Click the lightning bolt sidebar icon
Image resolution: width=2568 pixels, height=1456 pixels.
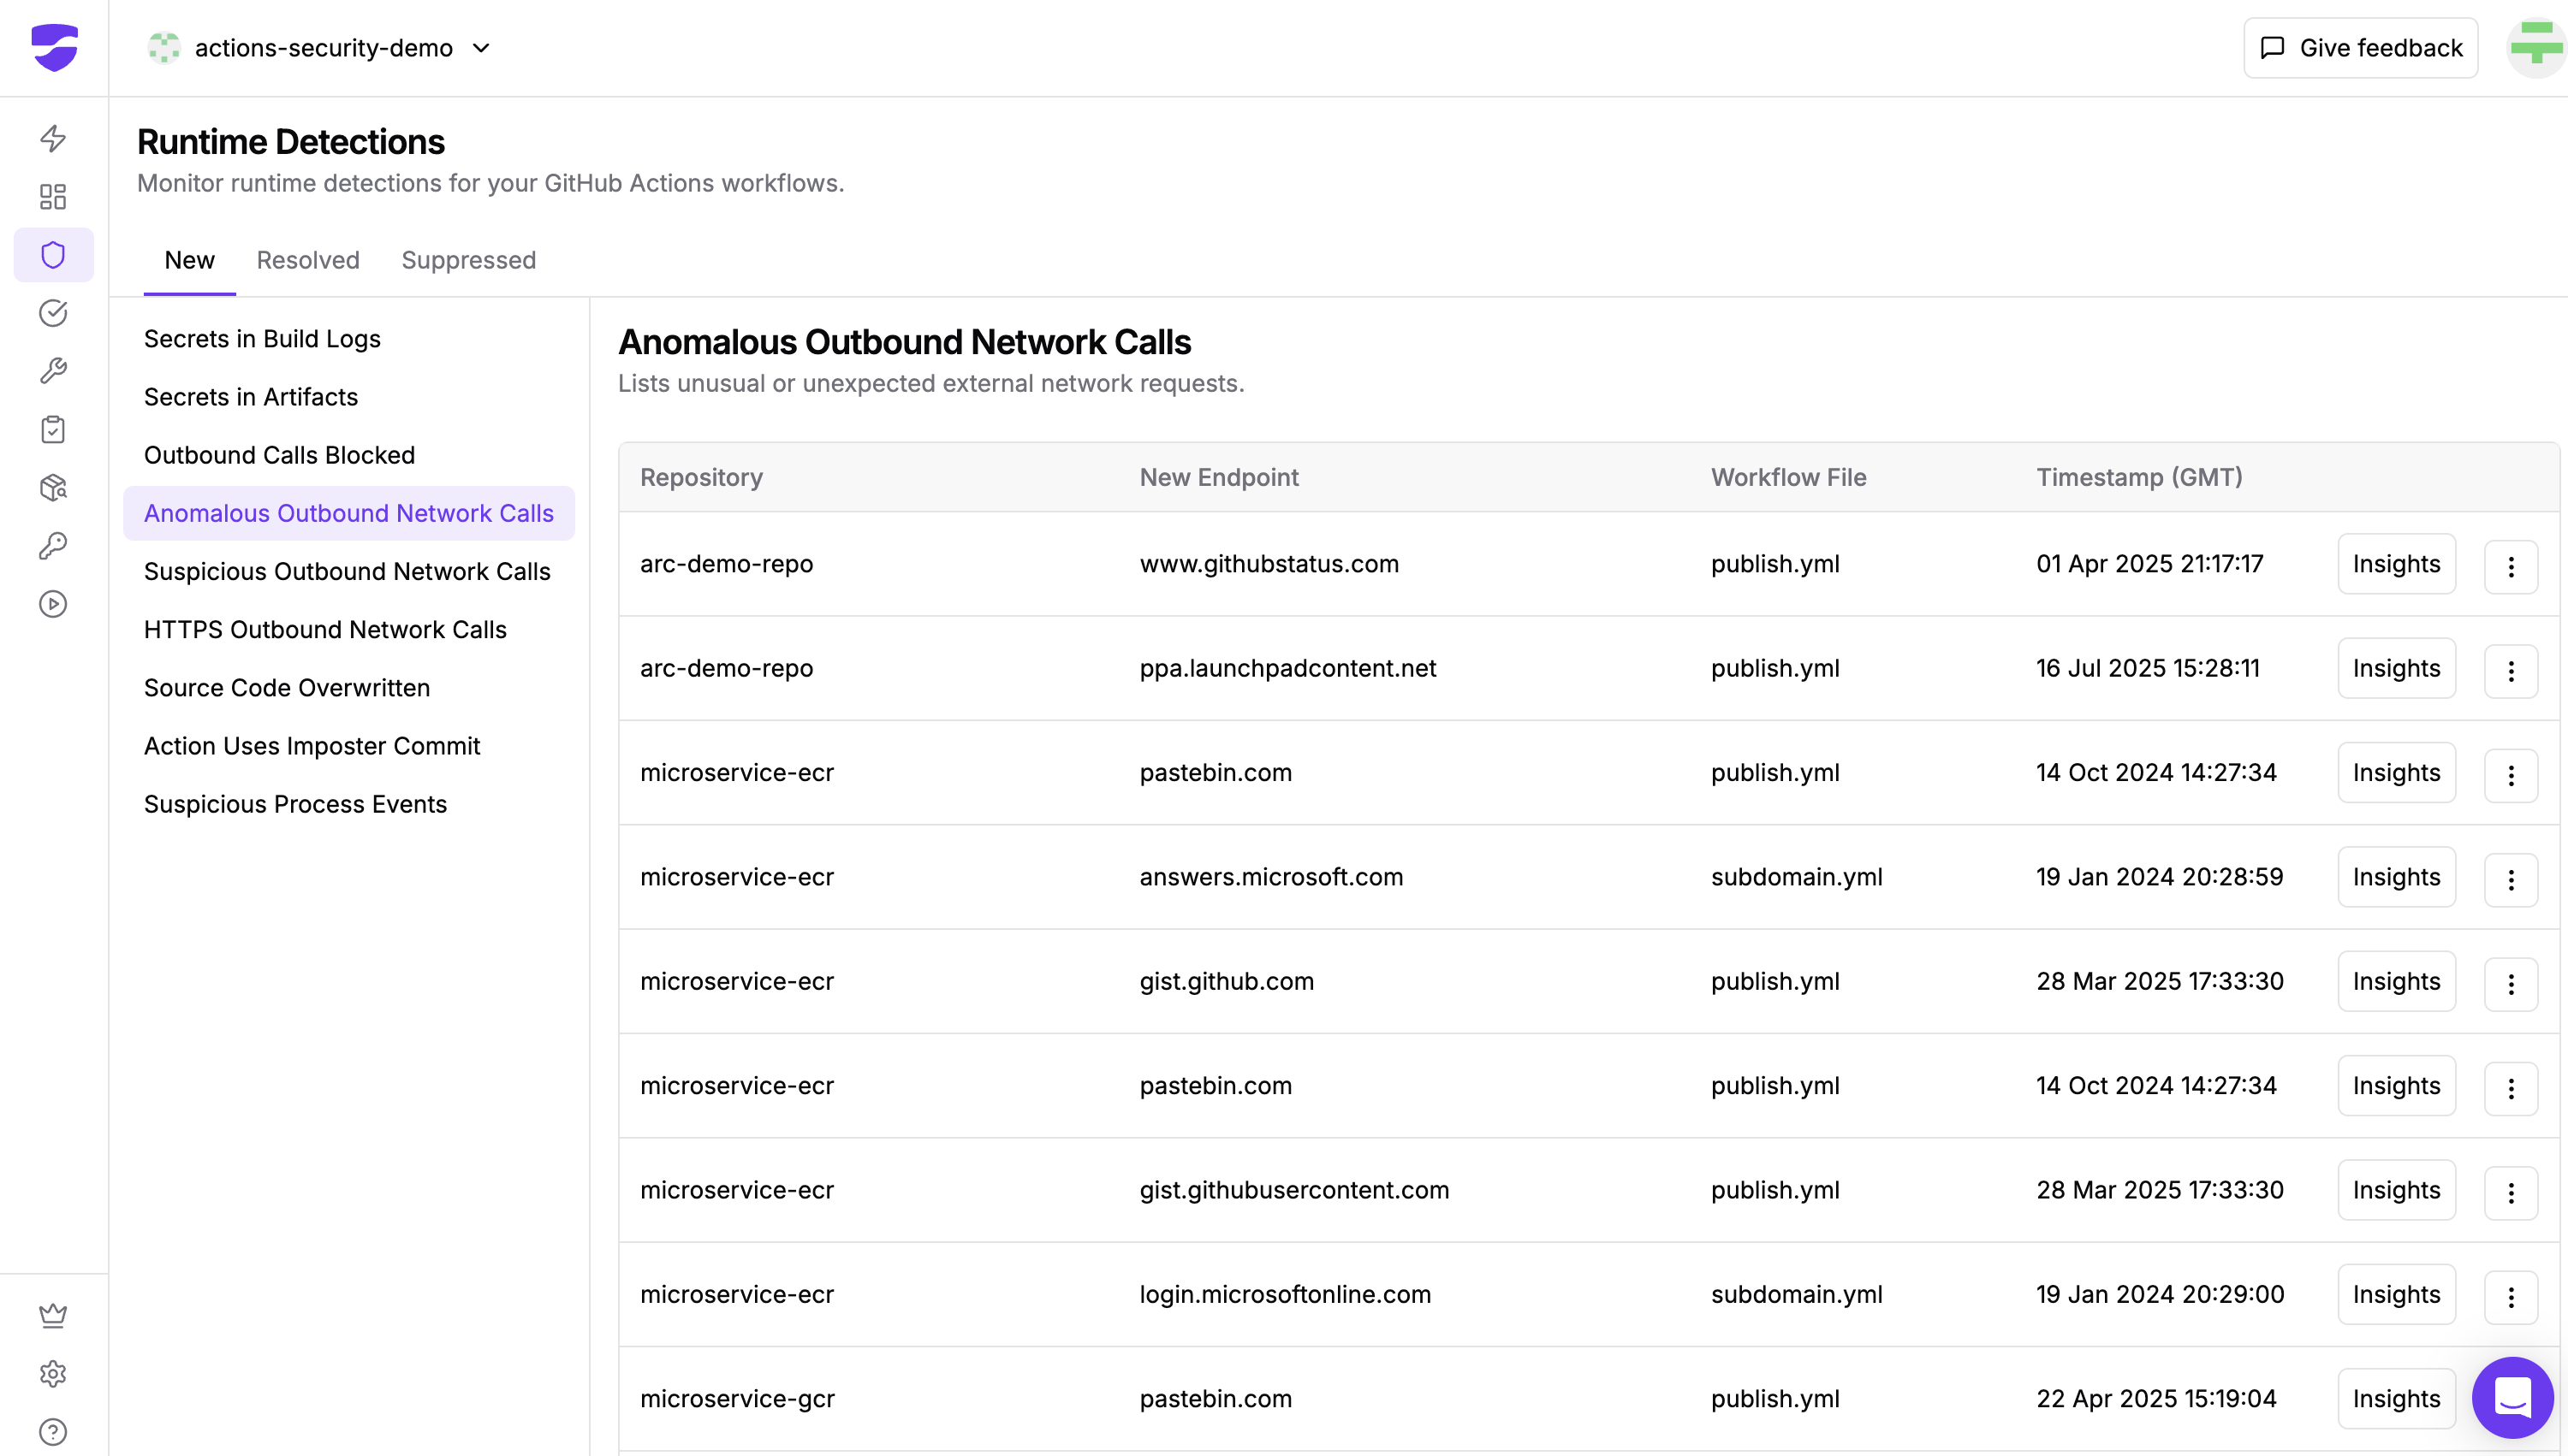[x=53, y=138]
